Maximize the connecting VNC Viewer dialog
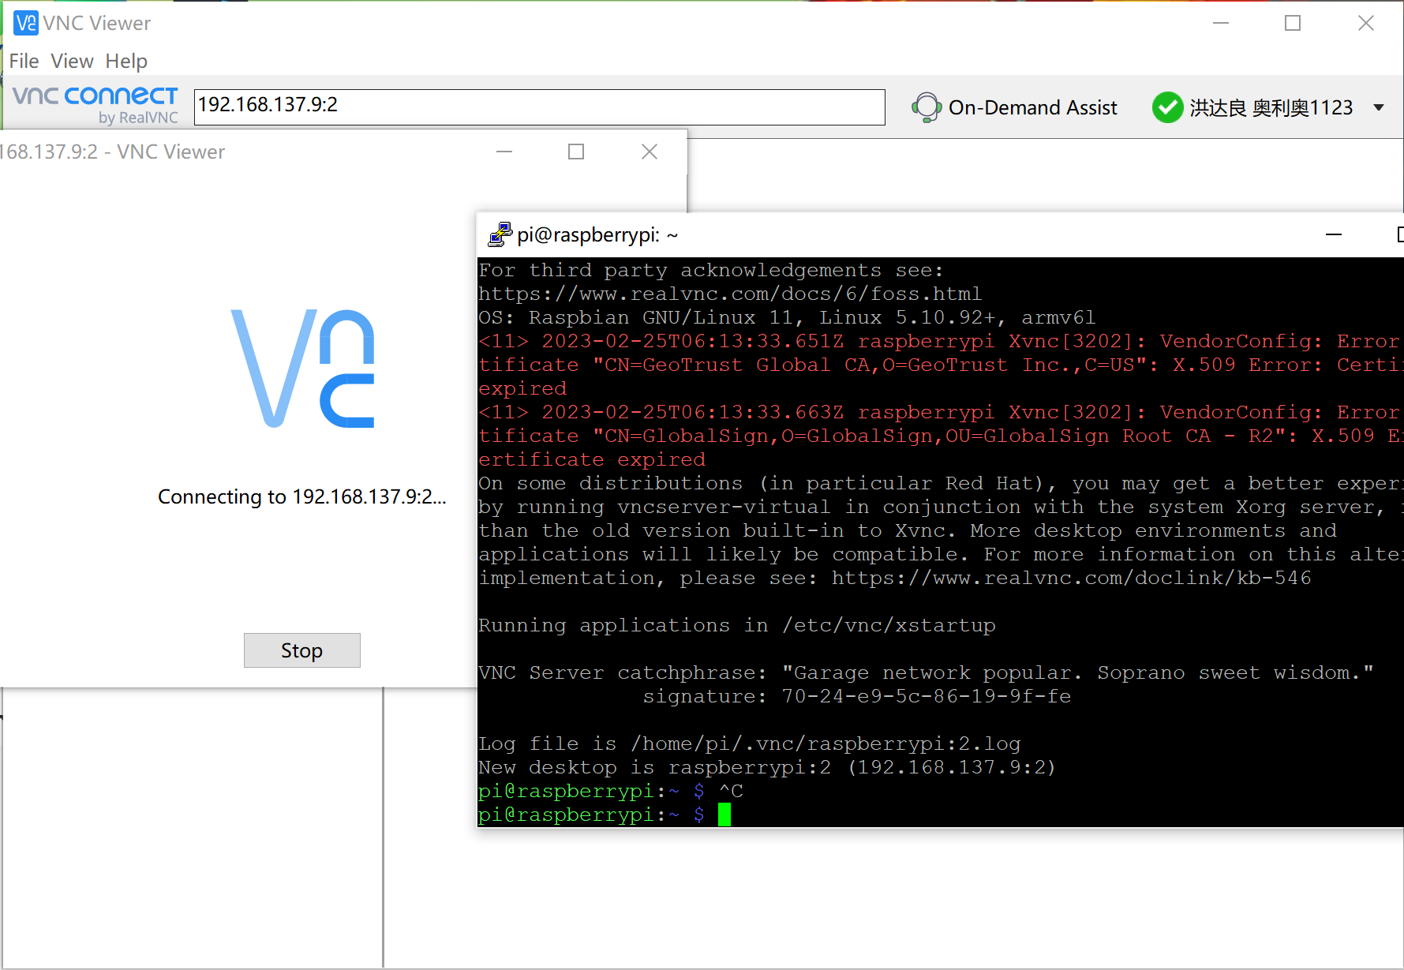 (576, 152)
